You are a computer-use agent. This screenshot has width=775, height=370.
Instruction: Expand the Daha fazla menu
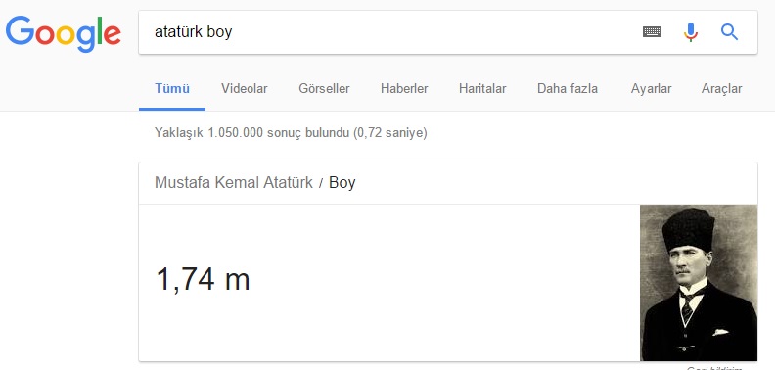coord(567,88)
